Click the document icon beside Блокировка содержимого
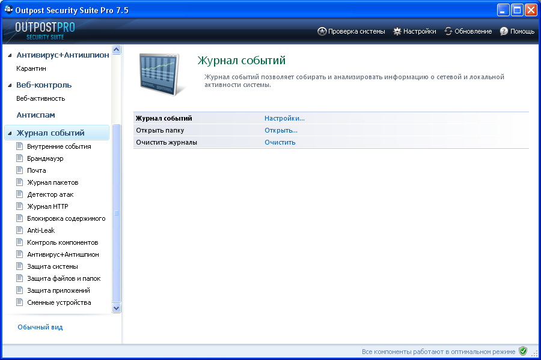This screenshot has height=360, width=541. pyautogui.click(x=20, y=218)
